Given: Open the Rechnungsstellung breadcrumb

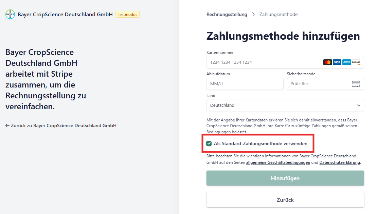Looking at the screenshot, I should pyautogui.click(x=227, y=14).
